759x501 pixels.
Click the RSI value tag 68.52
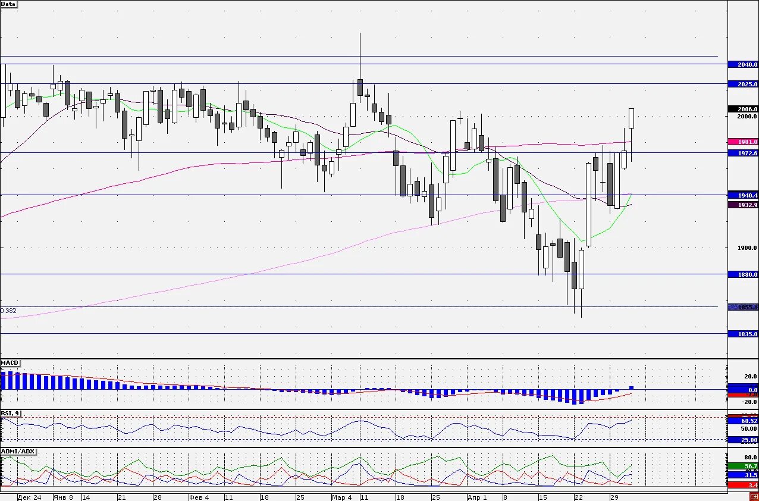(x=743, y=421)
